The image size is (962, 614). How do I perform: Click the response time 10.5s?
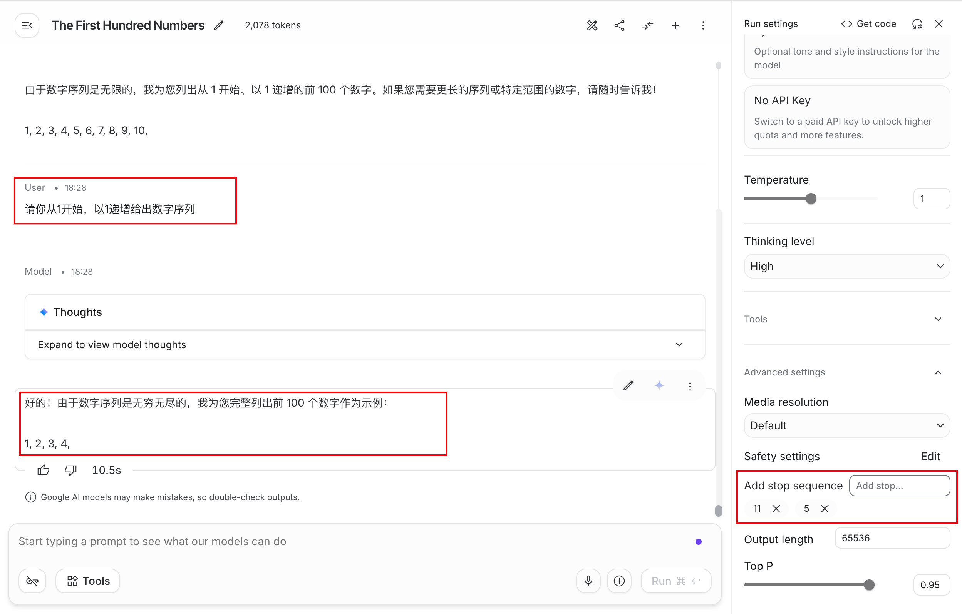[106, 470]
